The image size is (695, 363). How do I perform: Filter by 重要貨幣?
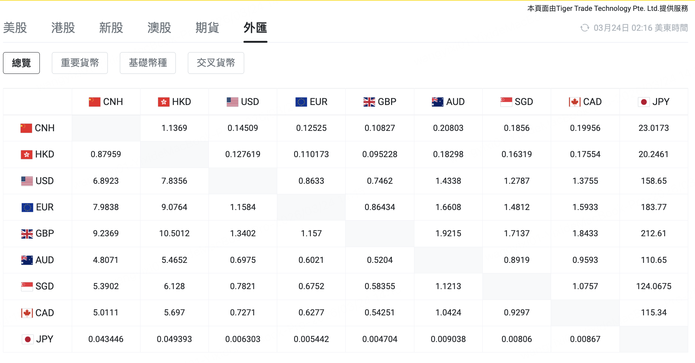[80, 63]
